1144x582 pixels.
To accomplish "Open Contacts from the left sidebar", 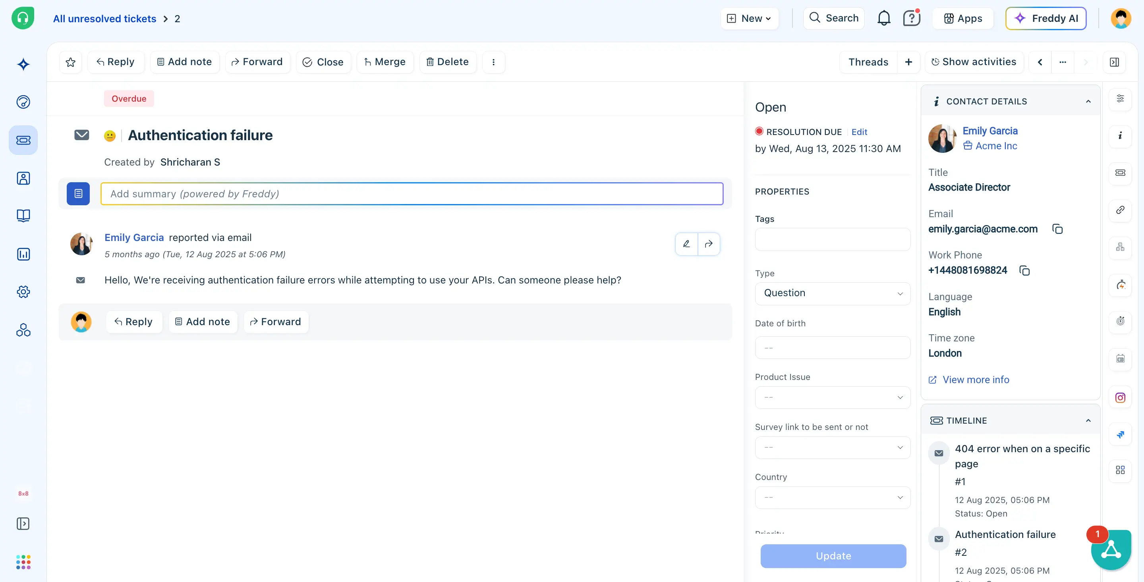I will tap(23, 178).
